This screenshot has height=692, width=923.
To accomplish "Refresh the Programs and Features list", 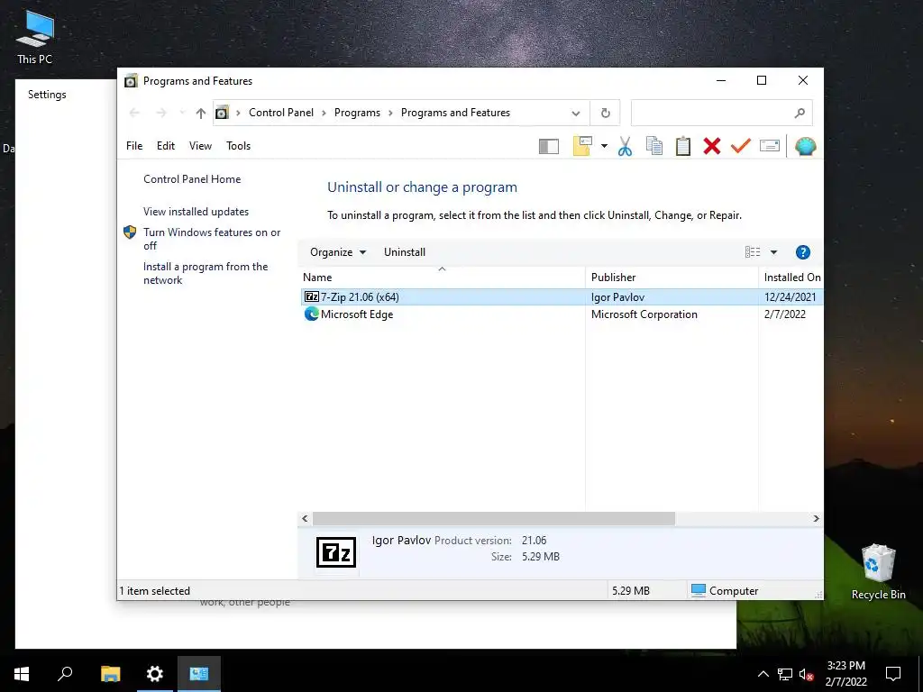I will click(x=605, y=113).
